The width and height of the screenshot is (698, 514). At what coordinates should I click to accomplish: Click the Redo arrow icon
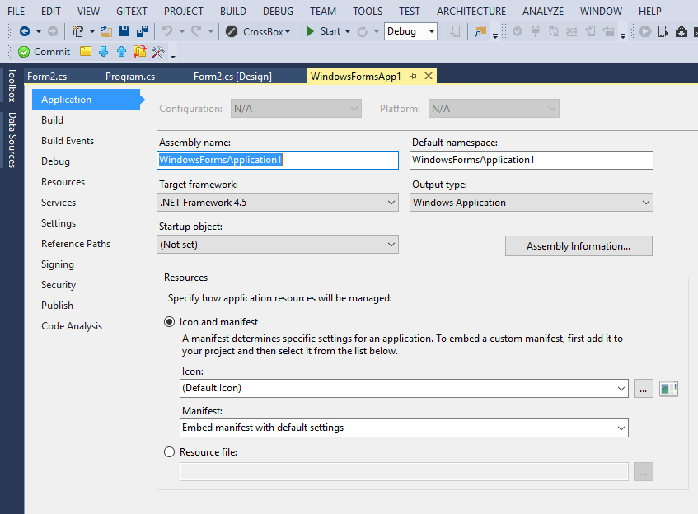196,31
